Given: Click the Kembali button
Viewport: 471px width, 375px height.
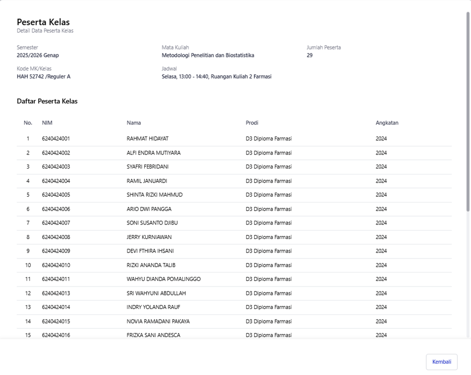Looking at the screenshot, I should (441, 362).
